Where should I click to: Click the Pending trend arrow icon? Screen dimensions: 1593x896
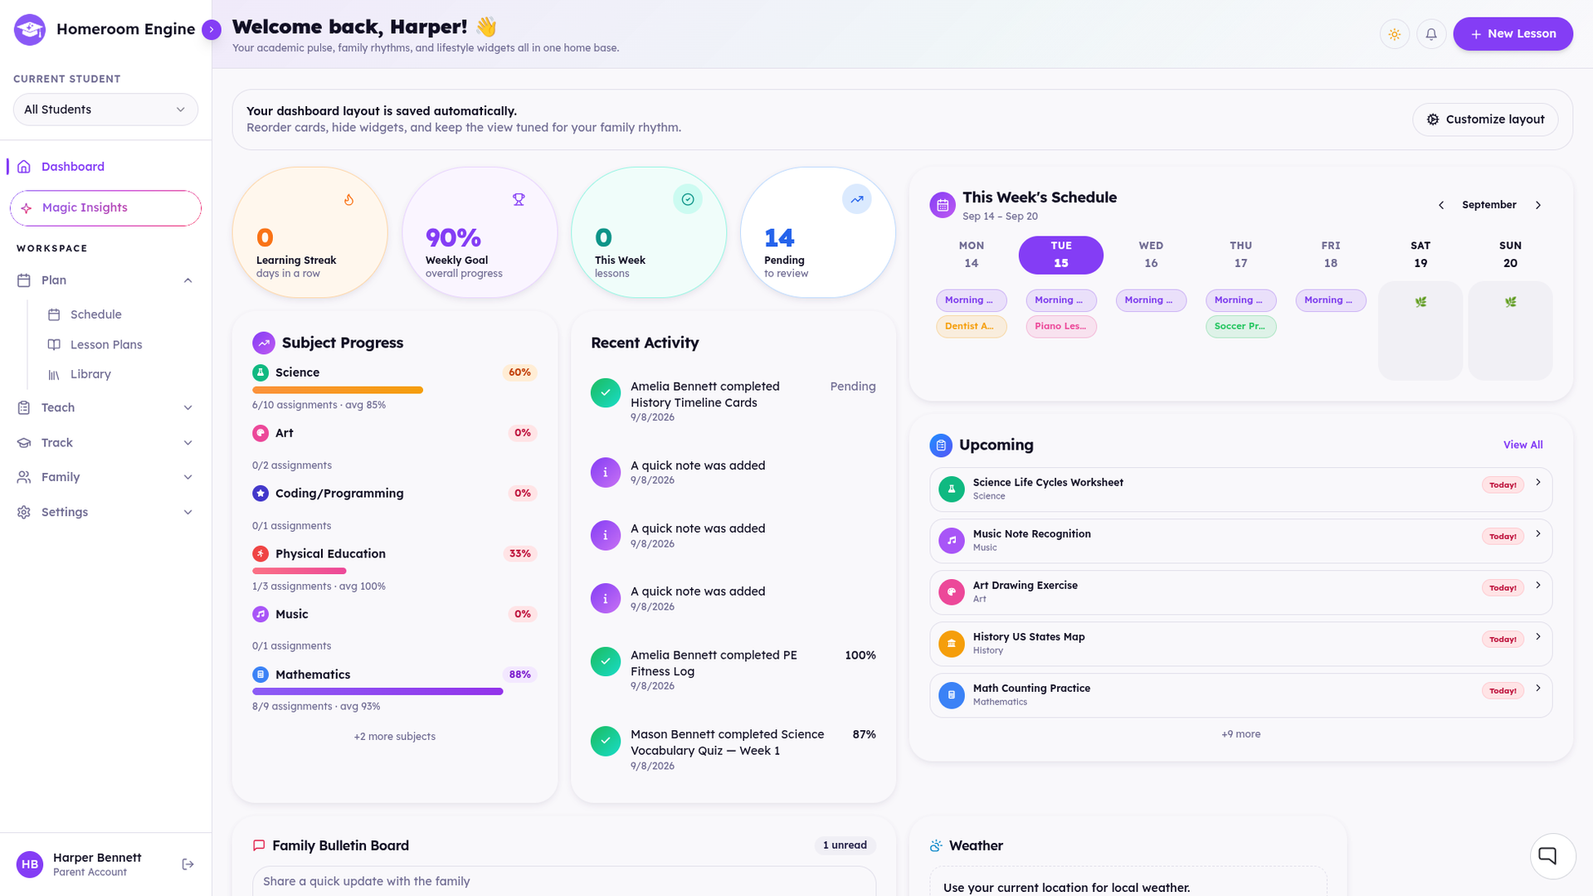pos(856,199)
